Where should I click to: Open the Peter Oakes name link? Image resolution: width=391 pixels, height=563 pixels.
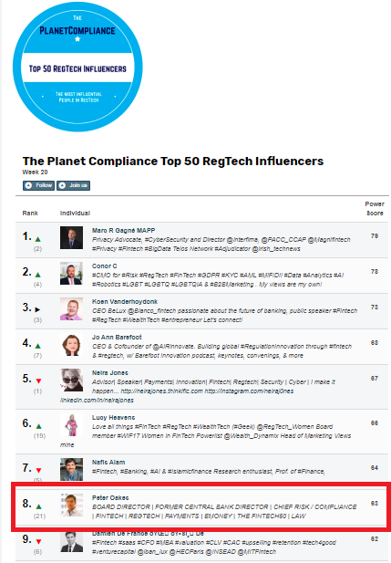click(110, 497)
